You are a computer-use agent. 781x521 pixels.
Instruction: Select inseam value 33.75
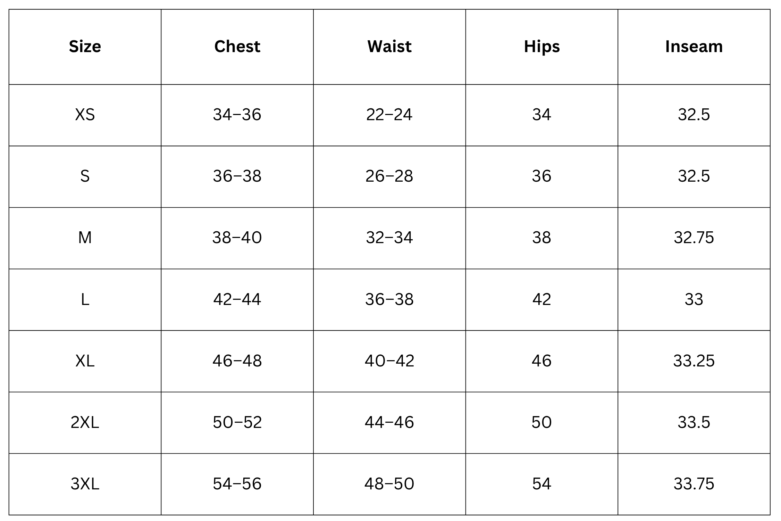click(x=694, y=484)
